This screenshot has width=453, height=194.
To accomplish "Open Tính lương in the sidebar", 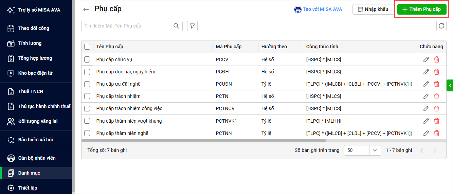I will [x=30, y=43].
